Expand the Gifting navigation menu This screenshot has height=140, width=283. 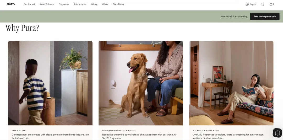click(x=94, y=4)
